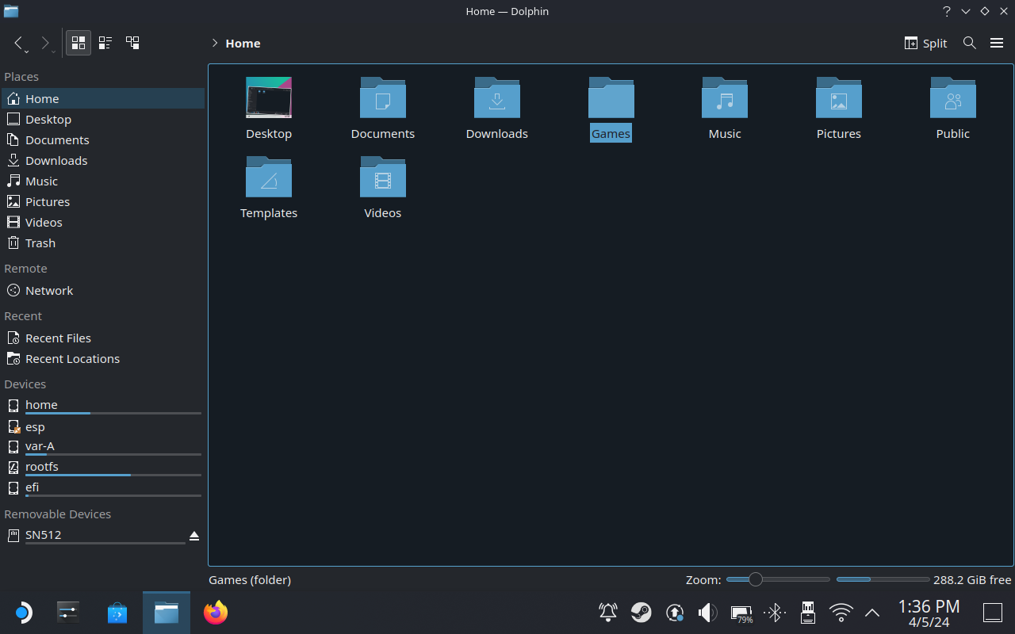Image resolution: width=1015 pixels, height=634 pixels.
Task: Show hidden system tray icons
Action: [x=872, y=613]
